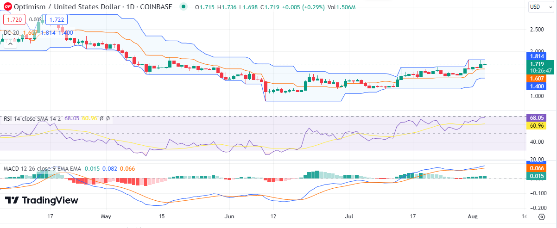Image resolution: width=557 pixels, height=228 pixels.
Task: Select the DC 20 indicator legend
Action: tap(12, 33)
